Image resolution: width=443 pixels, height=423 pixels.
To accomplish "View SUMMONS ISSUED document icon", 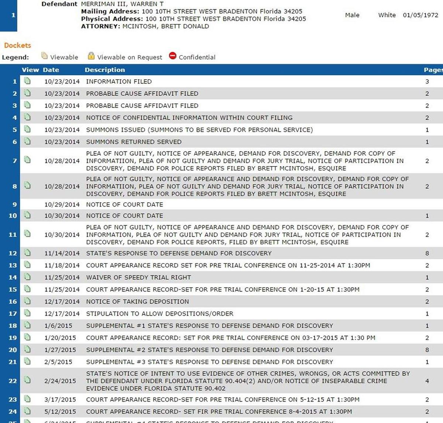I will click(27, 129).
